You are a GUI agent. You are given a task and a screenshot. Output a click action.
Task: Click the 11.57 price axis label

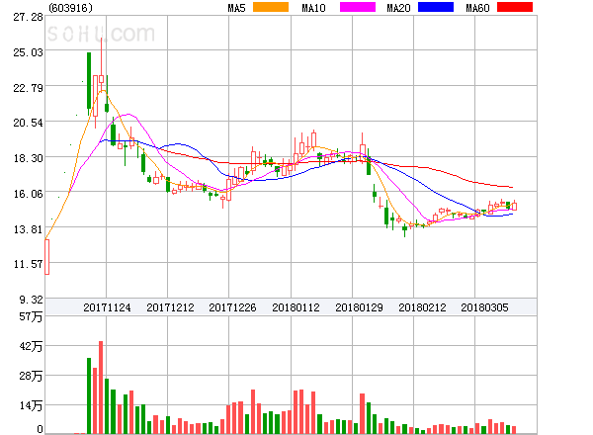pos(28,264)
